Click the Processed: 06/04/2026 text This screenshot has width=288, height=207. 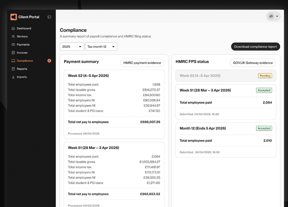[84, 134]
